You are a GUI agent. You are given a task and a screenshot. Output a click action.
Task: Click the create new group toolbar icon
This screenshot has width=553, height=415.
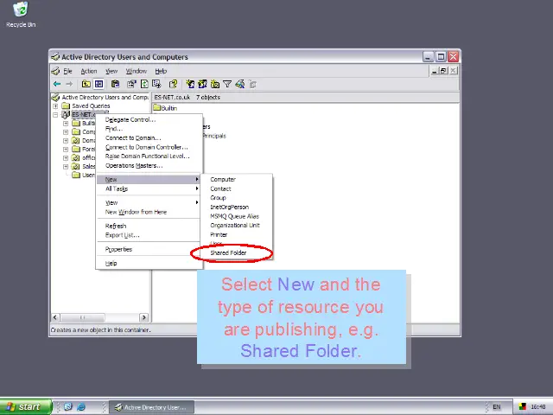pyautogui.click(x=202, y=84)
